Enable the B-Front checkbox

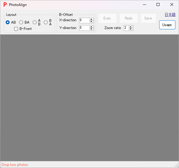pyautogui.click(x=16, y=29)
